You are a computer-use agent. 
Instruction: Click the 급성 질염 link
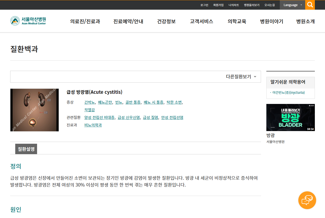[151, 118]
